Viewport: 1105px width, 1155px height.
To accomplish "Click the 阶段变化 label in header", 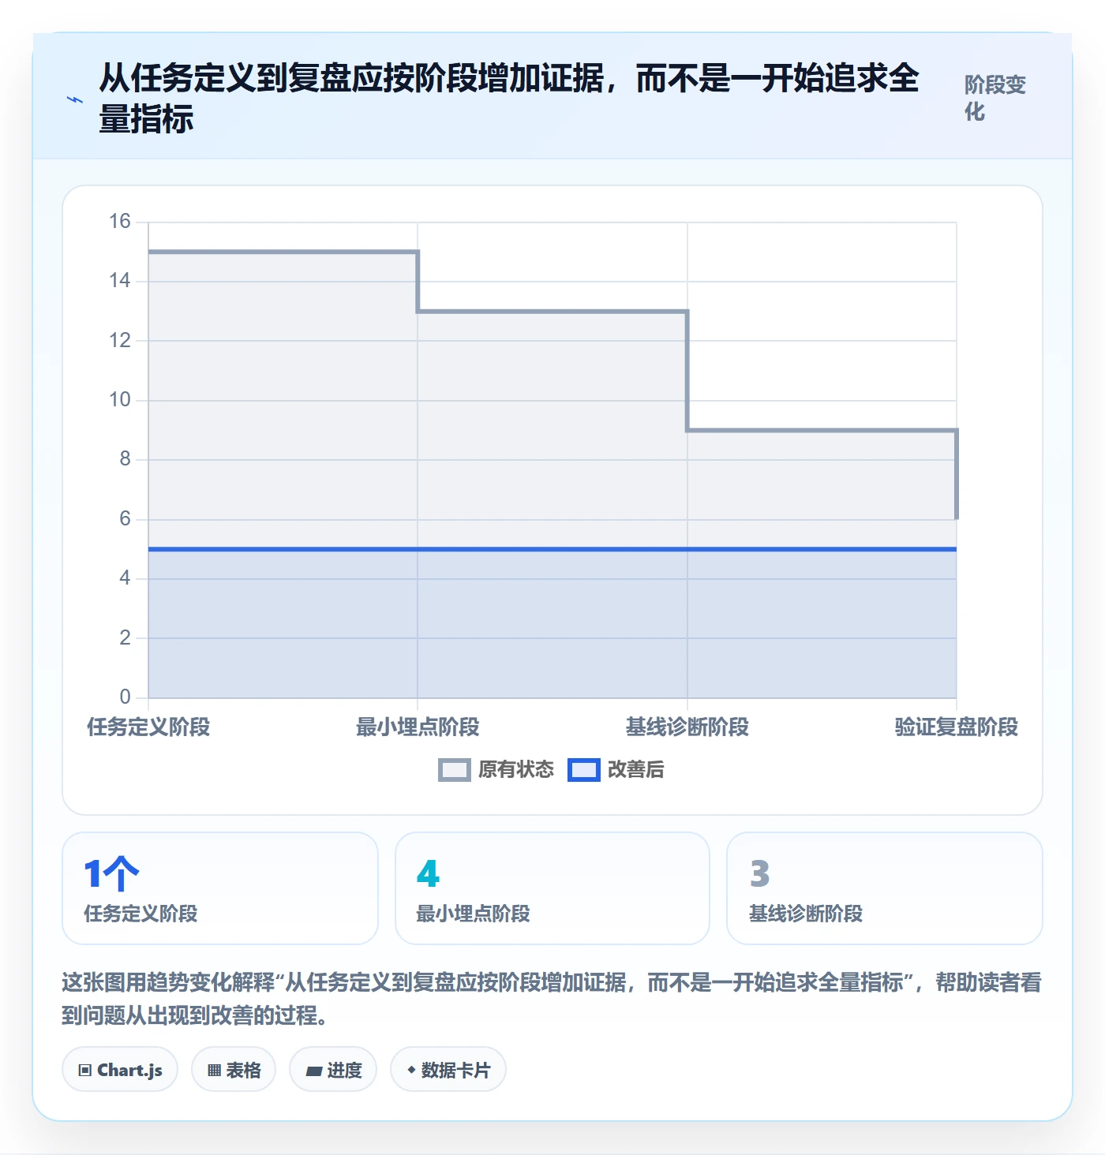I will click(x=995, y=98).
